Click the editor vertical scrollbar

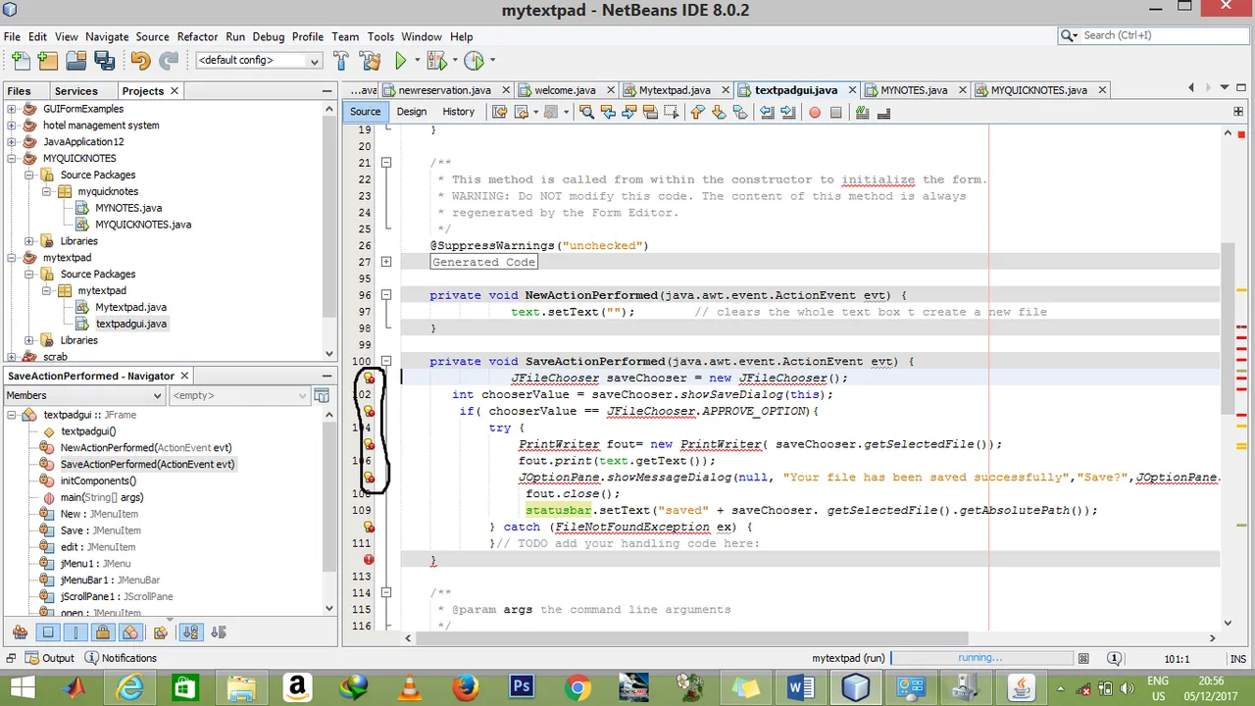pos(1227,328)
